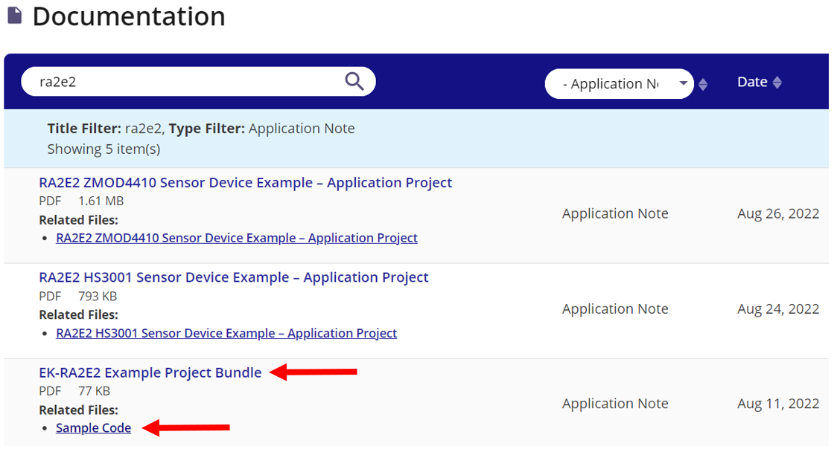834x449 pixels.
Task: Download the Sample Code related file
Action: [x=93, y=427]
